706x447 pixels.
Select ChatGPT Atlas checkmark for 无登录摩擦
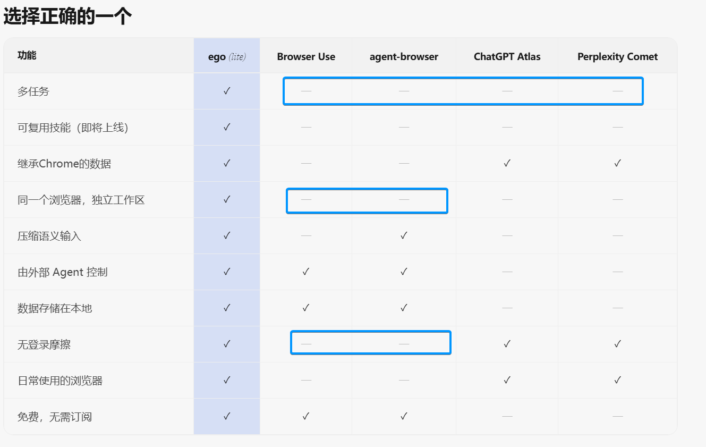[507, 344]
